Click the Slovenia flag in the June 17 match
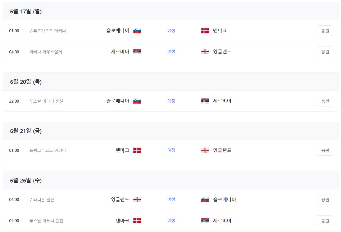This screenshot has height=232, width=341. coord(137,30)
